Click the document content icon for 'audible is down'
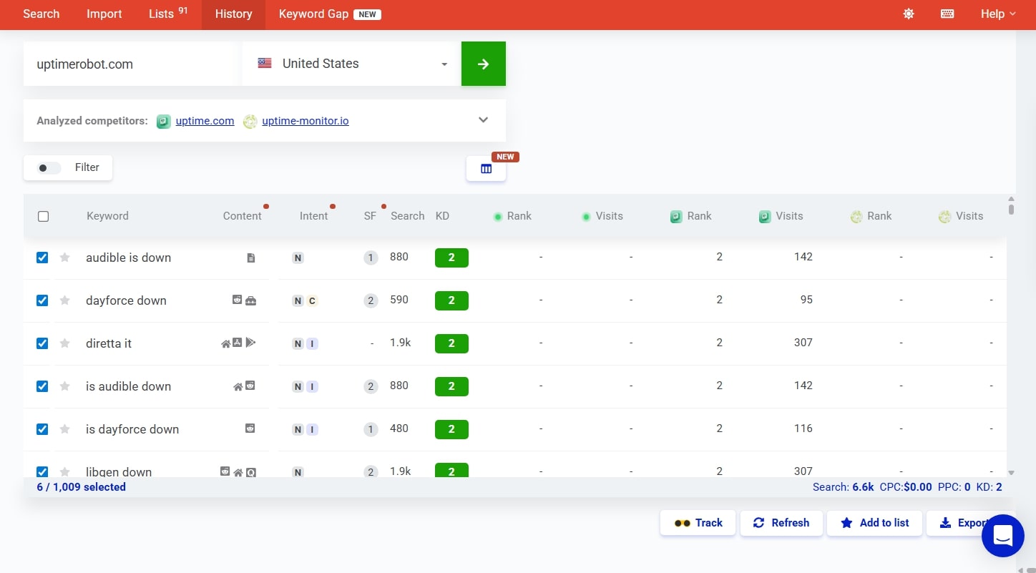 250,258
